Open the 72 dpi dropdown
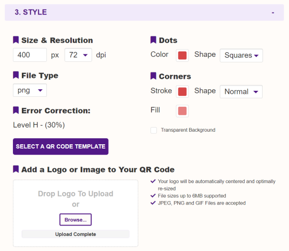The image size is (289, 251). (x=78, y=55)
